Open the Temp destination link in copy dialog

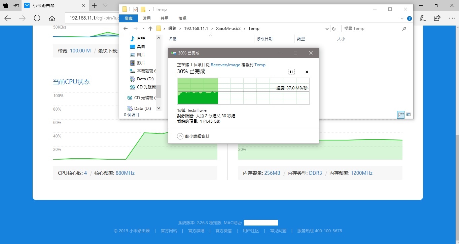[260, 65]
